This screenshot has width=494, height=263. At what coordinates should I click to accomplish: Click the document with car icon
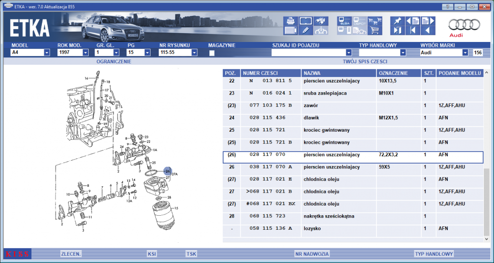point(359,30)
